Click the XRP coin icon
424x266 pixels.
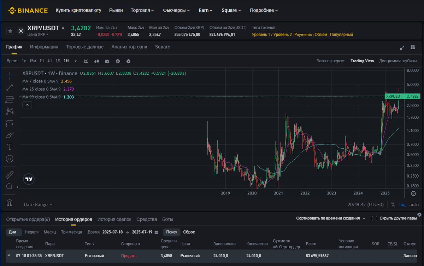click(x=21, y=31)
